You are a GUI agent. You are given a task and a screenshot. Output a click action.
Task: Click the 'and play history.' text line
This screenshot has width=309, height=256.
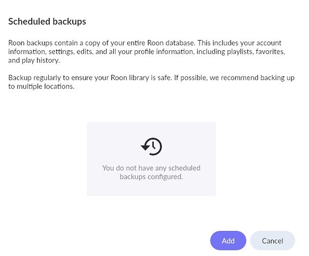[x=34, y=61]
